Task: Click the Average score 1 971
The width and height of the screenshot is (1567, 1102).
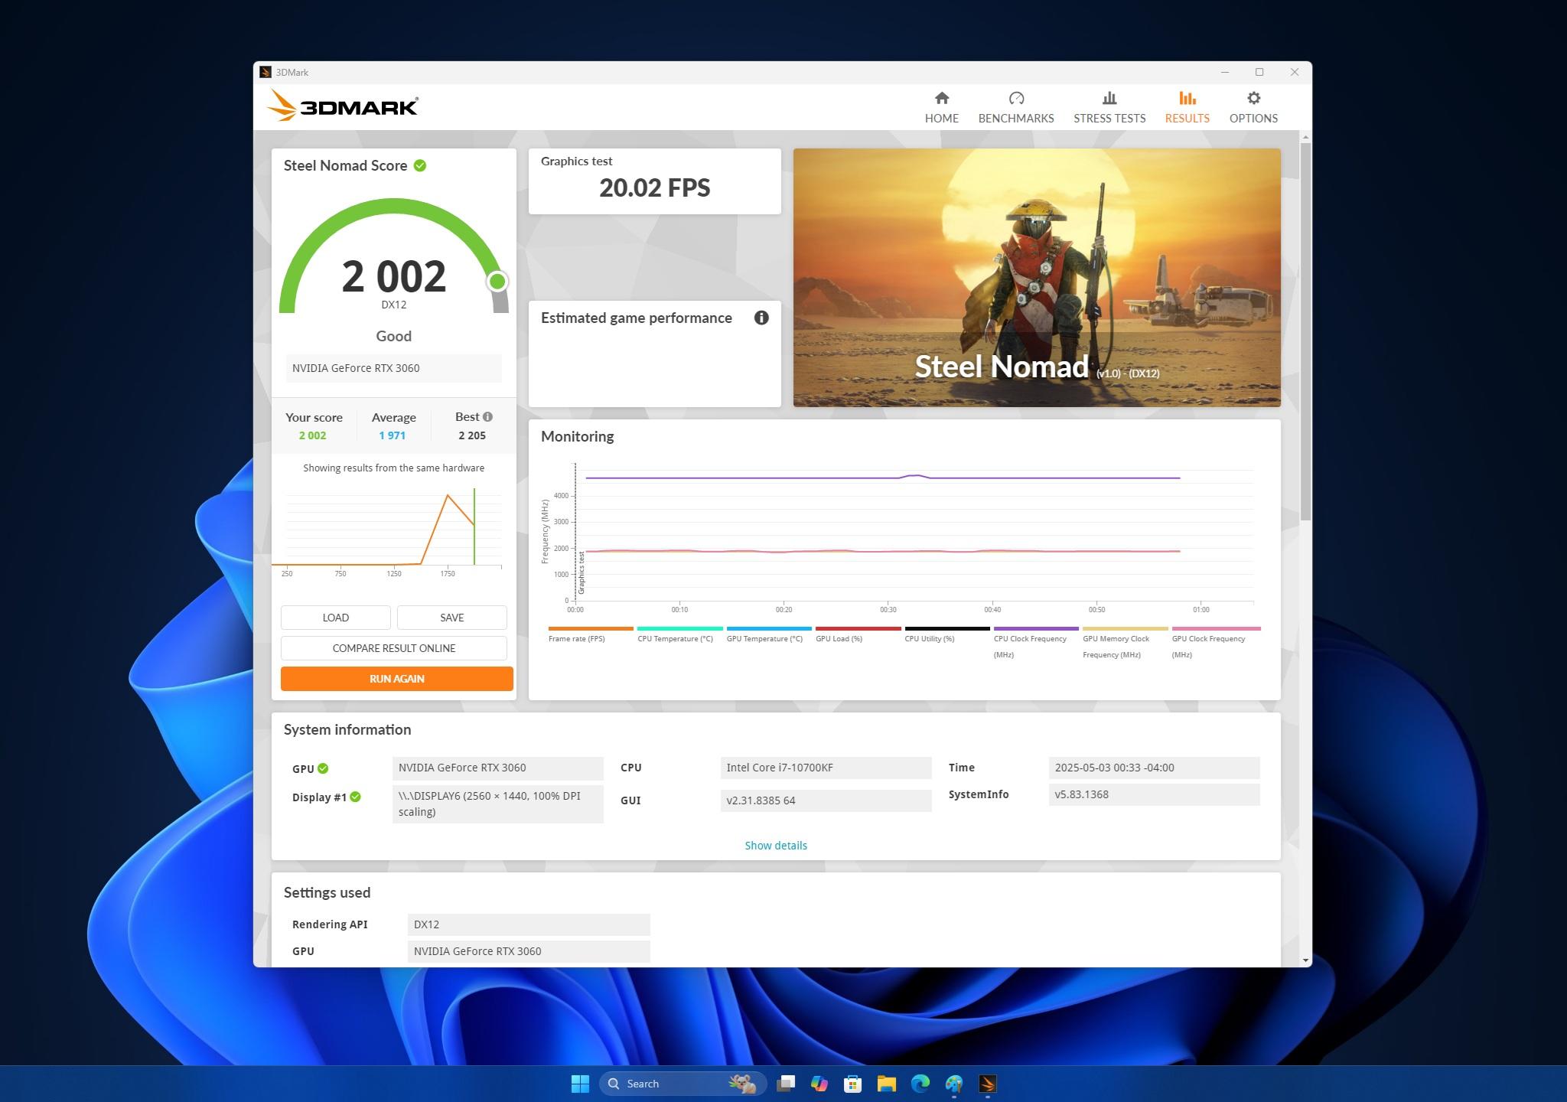Action: pyautogui.click(x=393, y=435)
